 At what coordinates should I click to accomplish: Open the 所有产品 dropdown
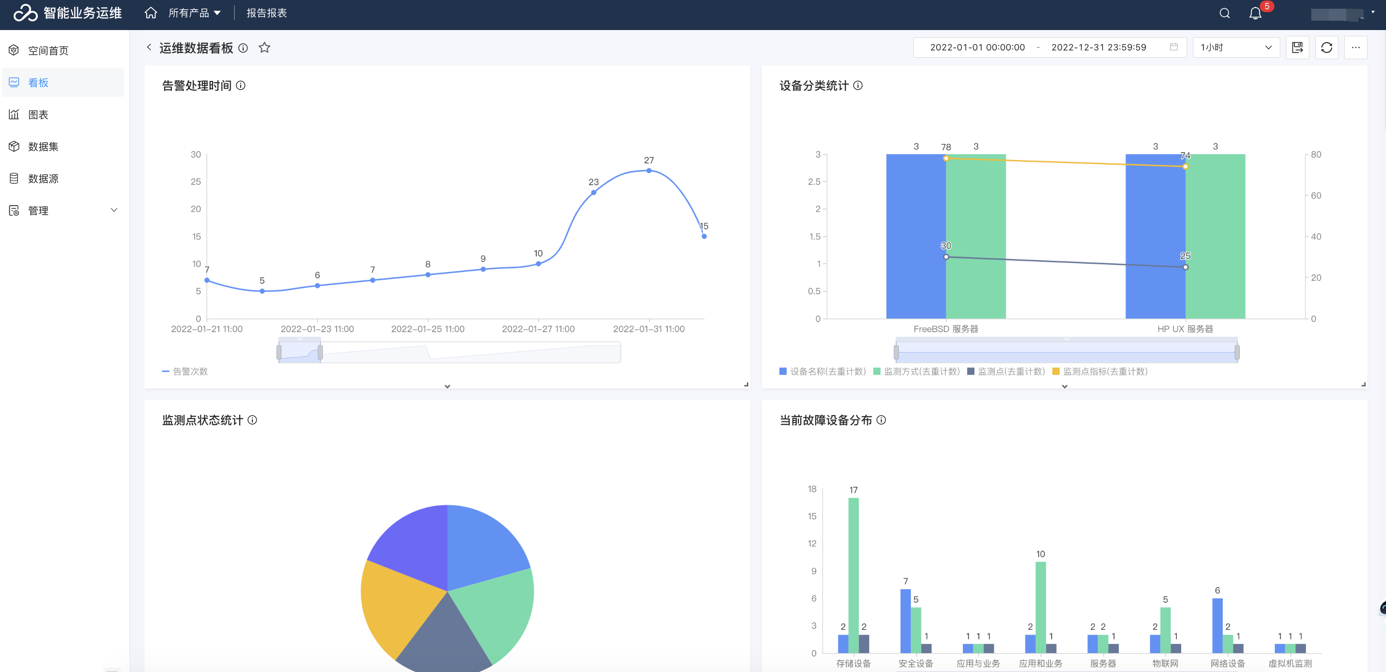(x=194, y=13)
